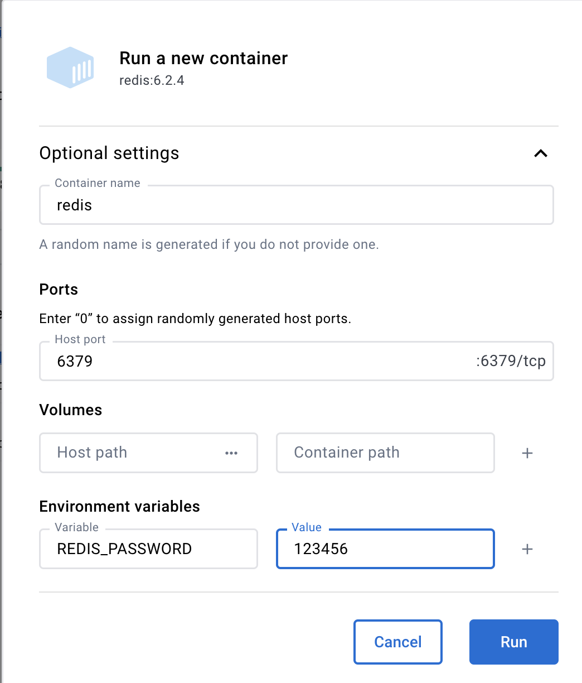This screenshot has height=683, width=582.
Task: Click the Container path field
Action: (385, 453)
